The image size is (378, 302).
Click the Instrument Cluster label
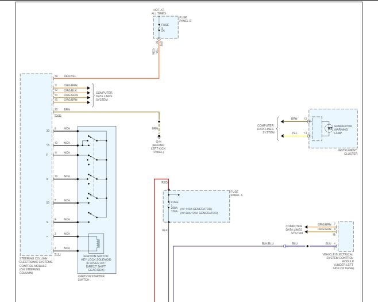pyautogui.click(x=348, y=152)
